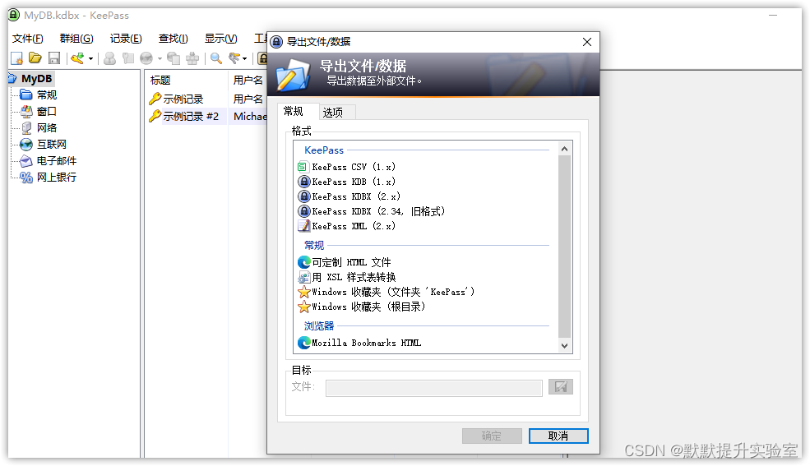Select KeePass KDB (1.x) format
The height and width of the screenshot is (466, 810).
[354, 182]
